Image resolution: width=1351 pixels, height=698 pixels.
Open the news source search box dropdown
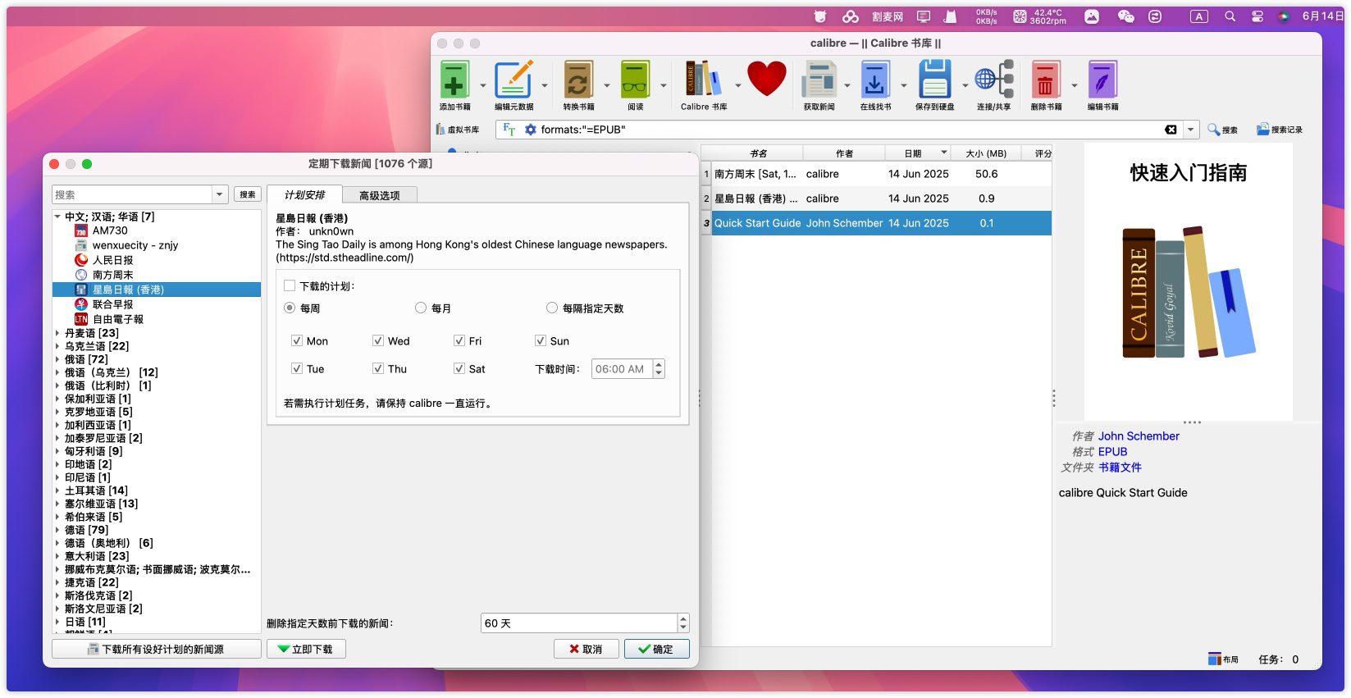(x=220, y=195)
